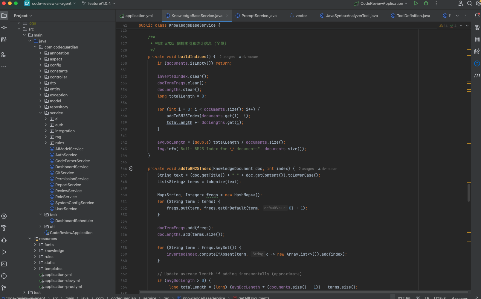The width and height of the screenshot is (481, 299).
Task: Expand the controller package in project tree
Action: click(x=40, y=77)
